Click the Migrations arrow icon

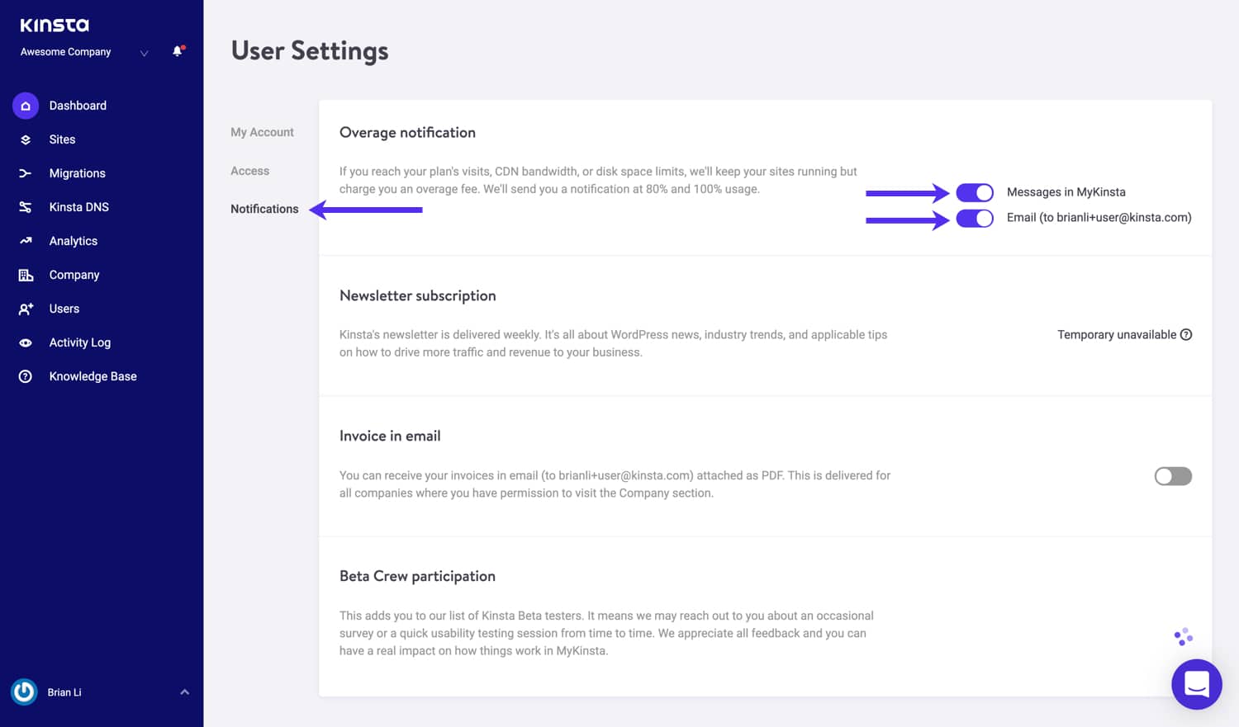26,173
